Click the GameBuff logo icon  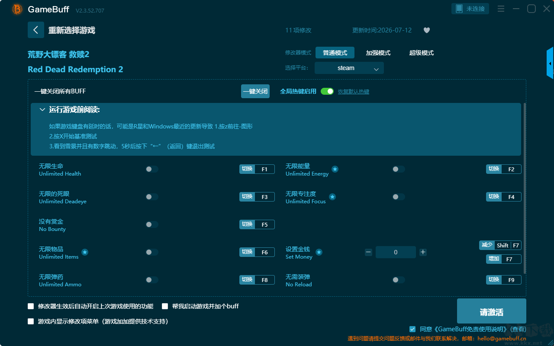[17, 9]
